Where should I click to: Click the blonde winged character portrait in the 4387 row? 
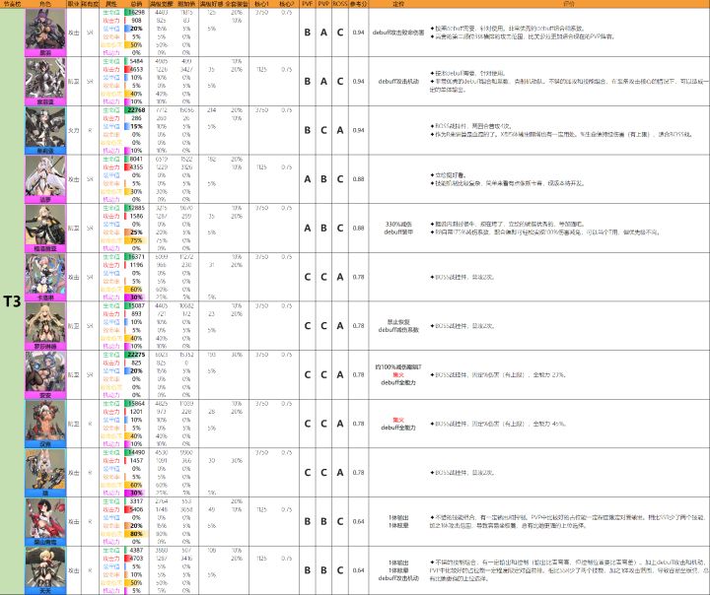45,566
